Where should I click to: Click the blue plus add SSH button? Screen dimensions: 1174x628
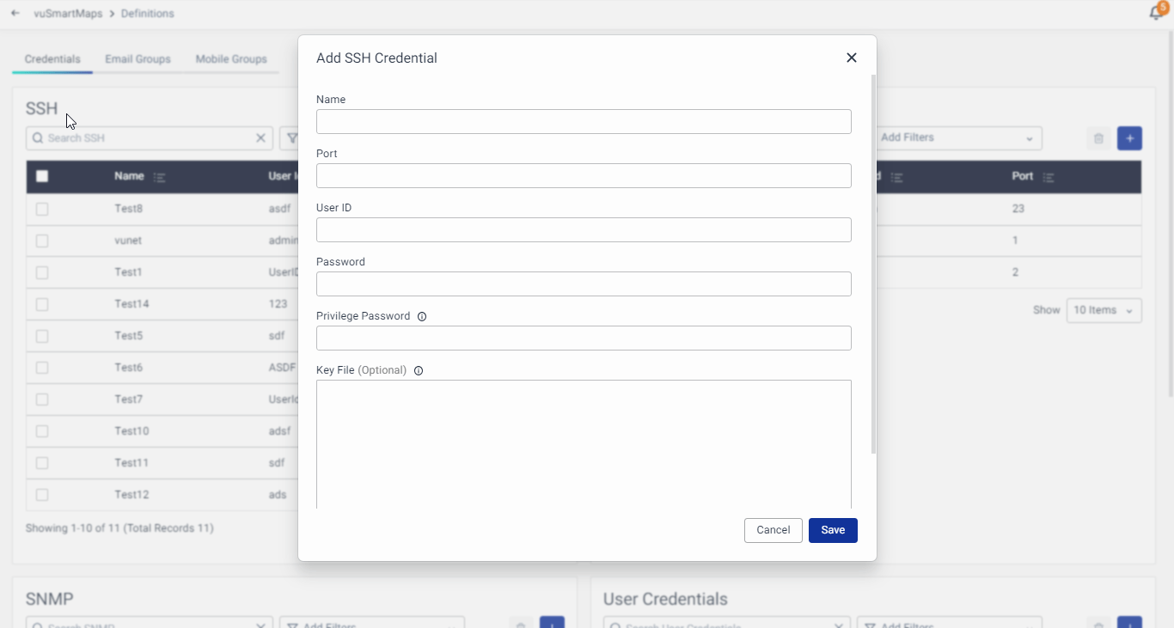point(1129,138)
